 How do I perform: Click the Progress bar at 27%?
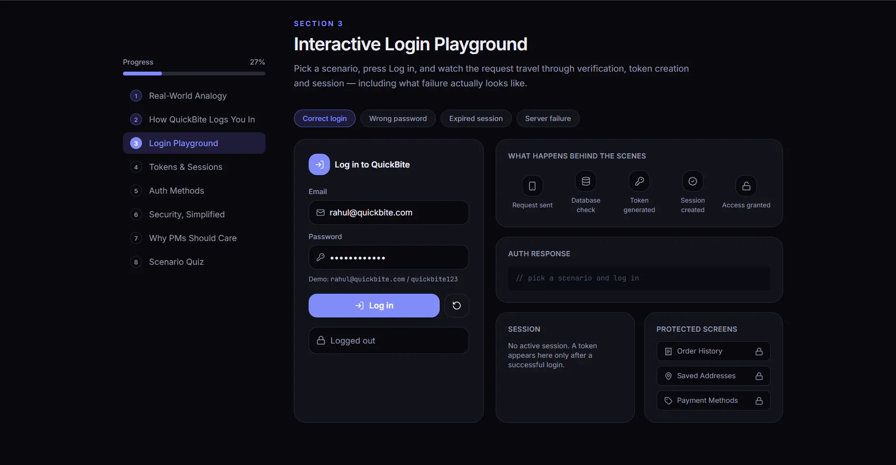tap(194, 74)
